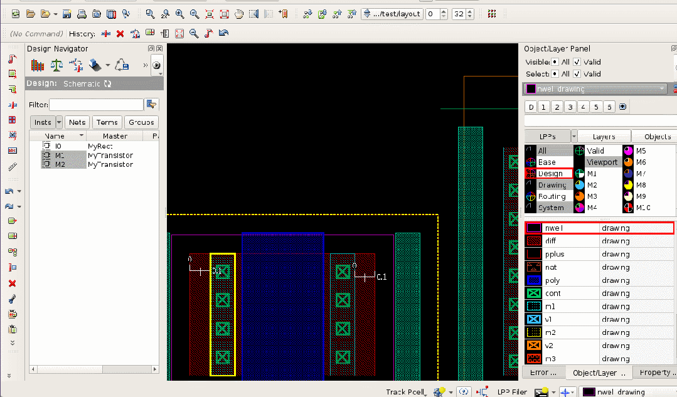
Task: Select the I0 MyRect instance row
Action: click(94, 146)
